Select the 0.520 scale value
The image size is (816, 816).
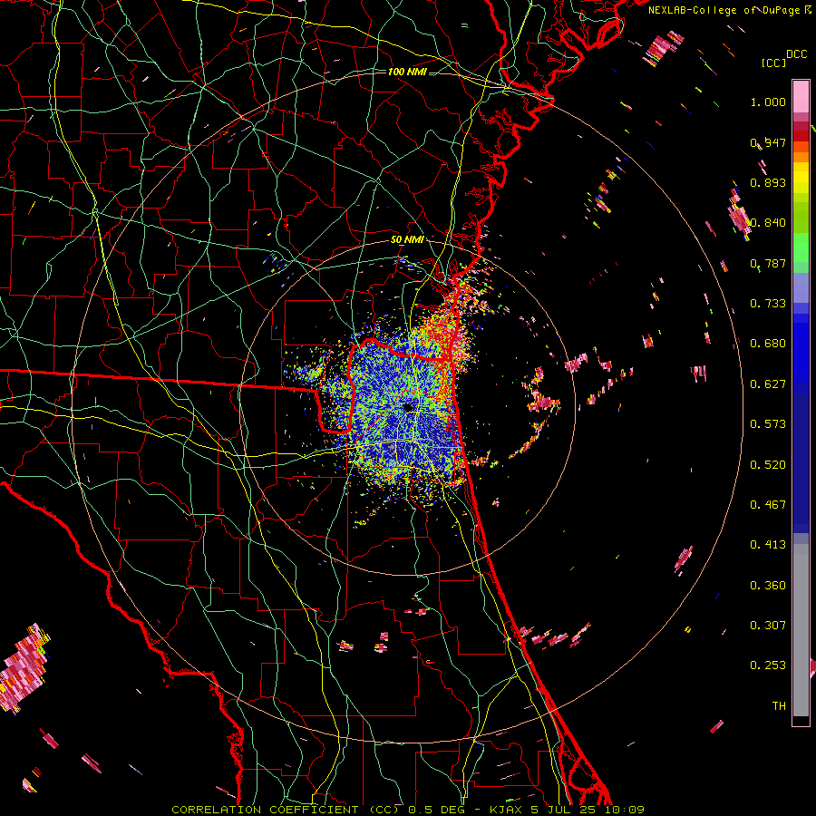768,465
